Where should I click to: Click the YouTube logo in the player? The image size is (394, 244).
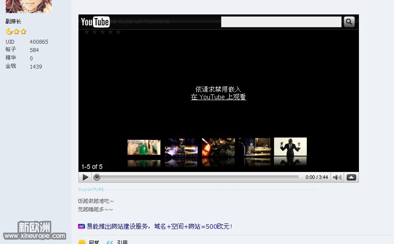95,22
